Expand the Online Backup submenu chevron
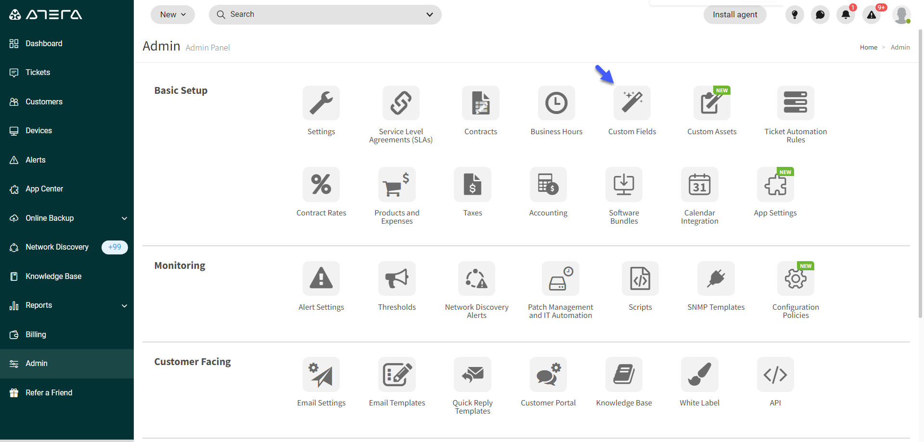This screenshot has width=924, height=442. click(x=124, y=218)
